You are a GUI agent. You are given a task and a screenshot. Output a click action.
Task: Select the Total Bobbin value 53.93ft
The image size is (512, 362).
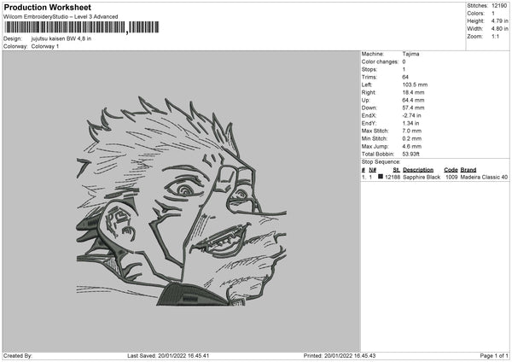pos(410,154)
